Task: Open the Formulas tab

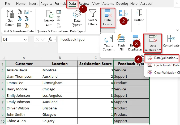Action: pyautogui.click(x=60, y=4)
